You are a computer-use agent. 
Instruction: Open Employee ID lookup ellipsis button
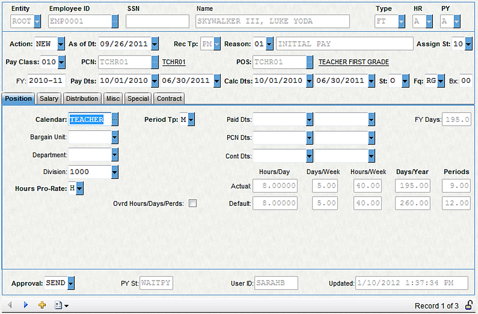point(115,21)
